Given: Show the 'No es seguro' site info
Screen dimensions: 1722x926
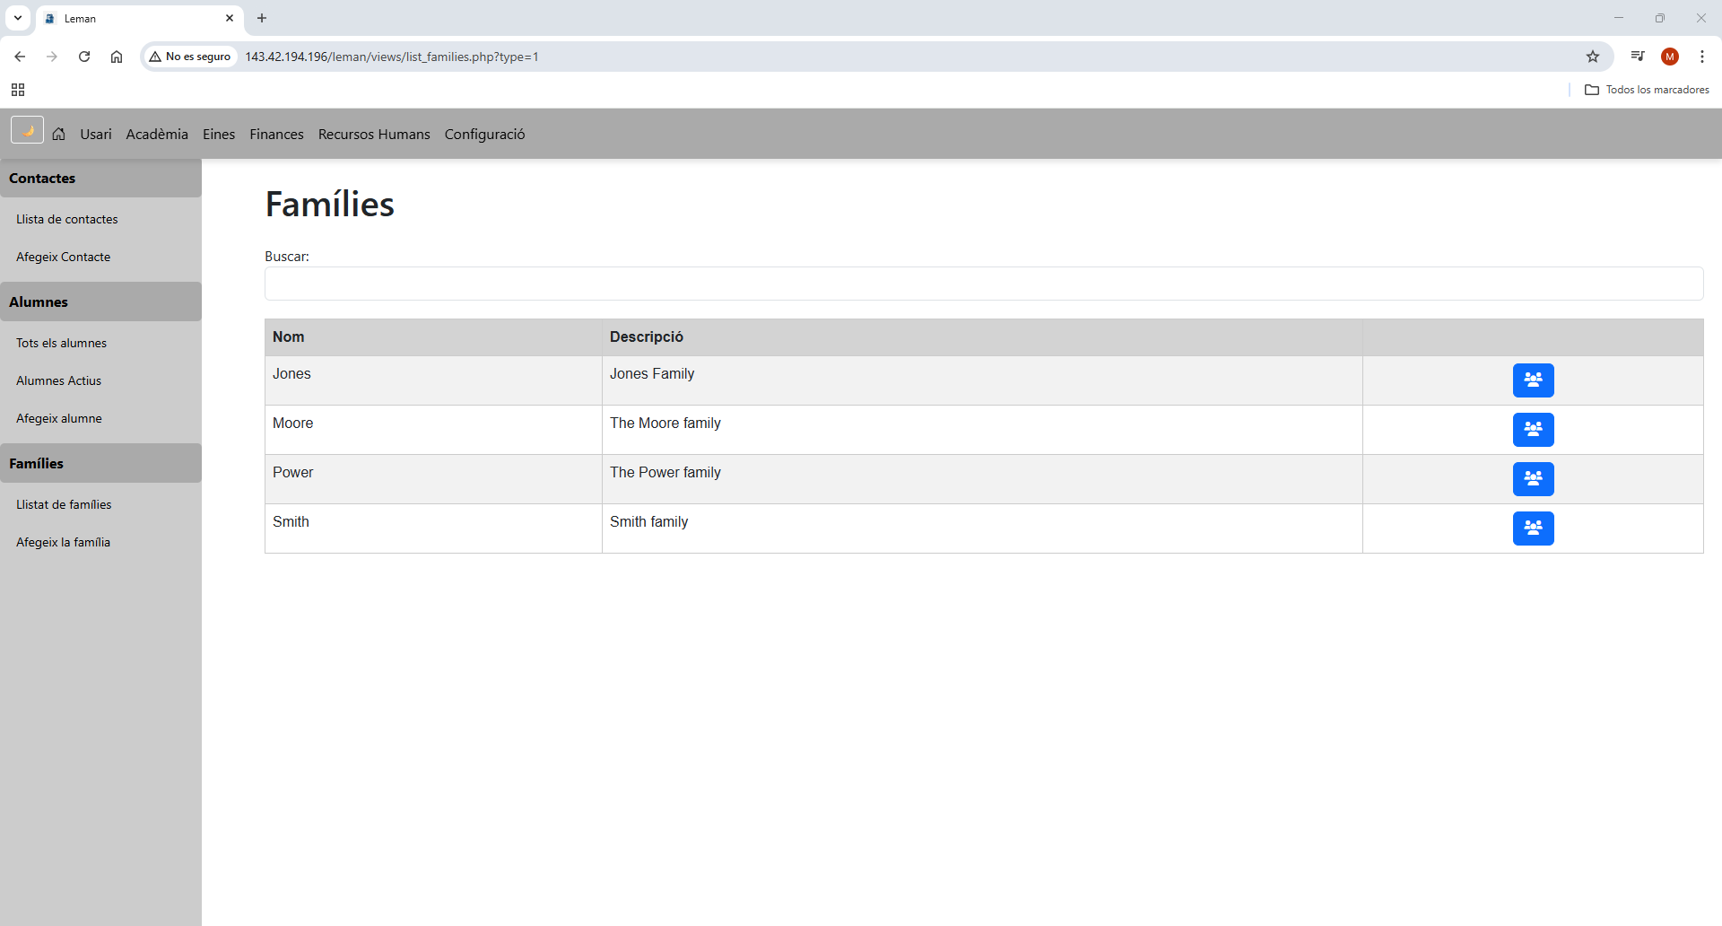Looking at the screenshot, I should pyautogui.click(x=190, y=57).
